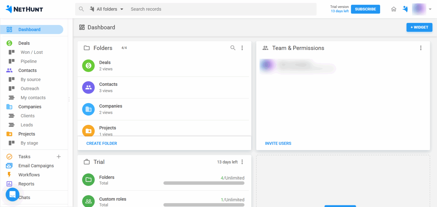Open the user profile avatar
Viewport: 437px width, 207px height.
coord(419,9)
